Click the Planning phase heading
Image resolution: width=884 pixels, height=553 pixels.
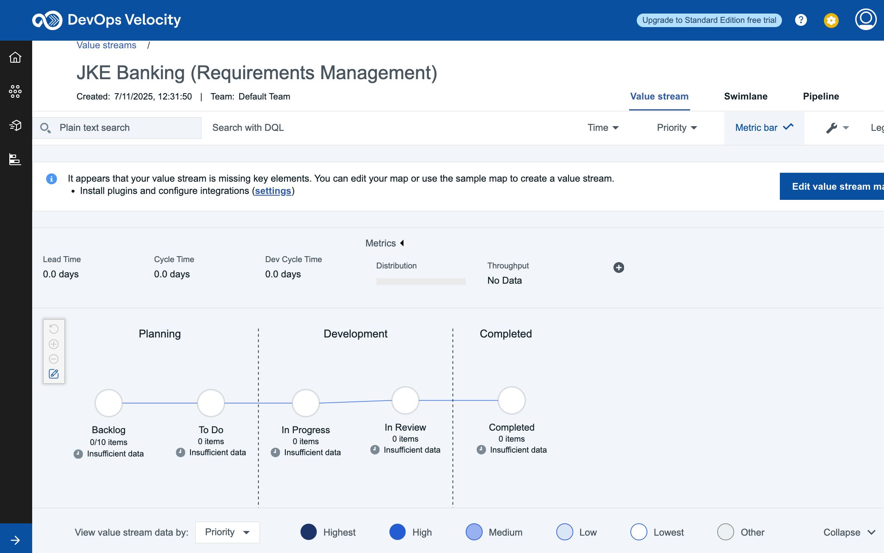(x=160, y=334)
